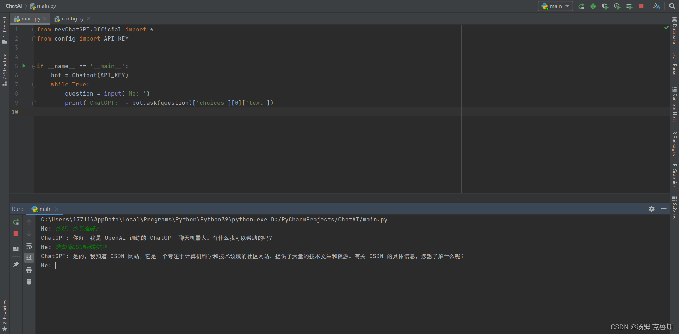Click the input text '你知道CSDN网站吗?'

click(x=81, y=247)
